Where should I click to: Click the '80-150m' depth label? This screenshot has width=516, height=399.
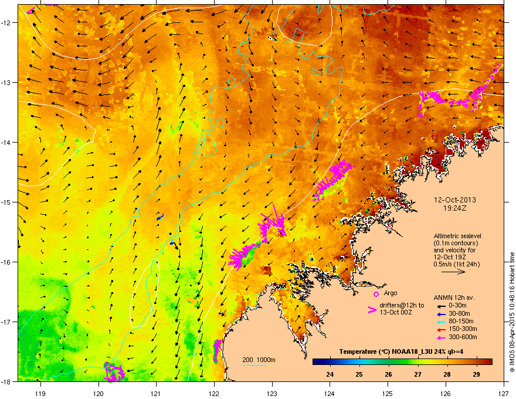461,321
